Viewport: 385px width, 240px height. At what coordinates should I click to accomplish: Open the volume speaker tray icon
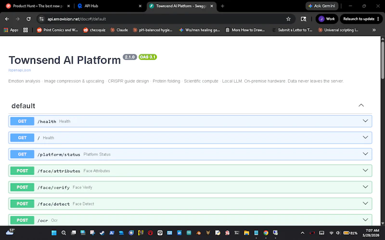[338, 233]
